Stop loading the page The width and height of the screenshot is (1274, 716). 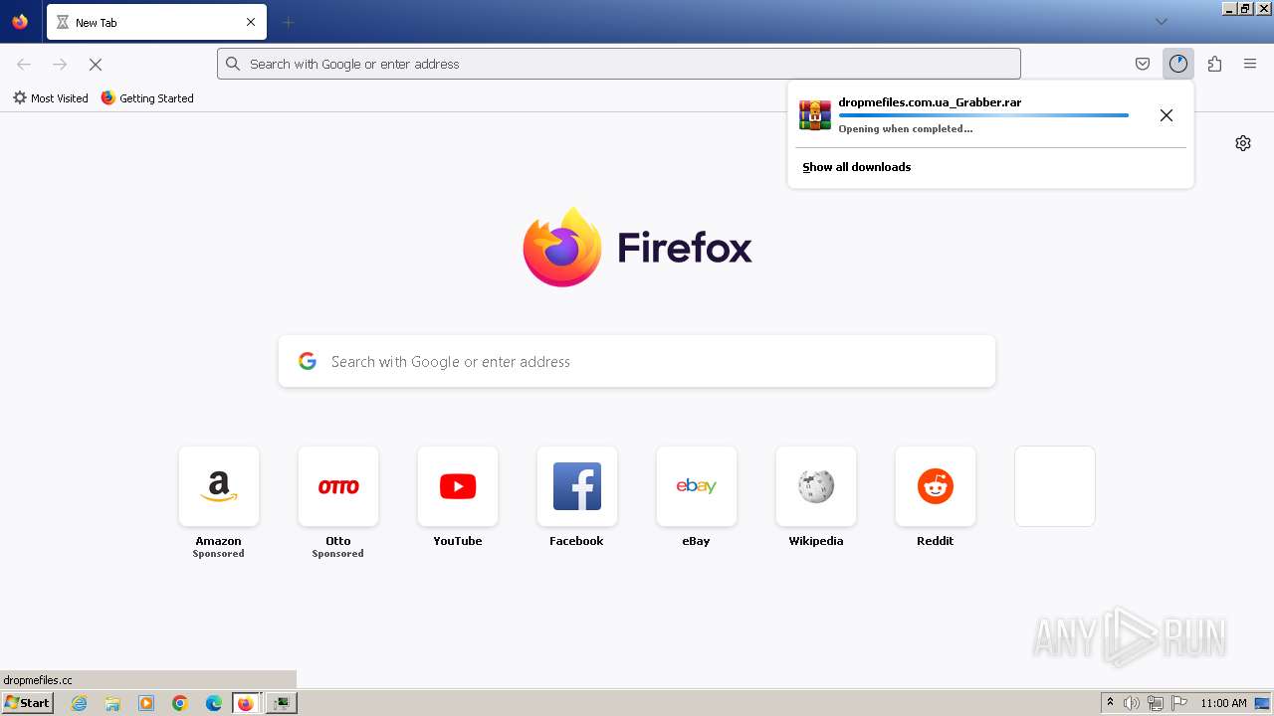(96, 64)
